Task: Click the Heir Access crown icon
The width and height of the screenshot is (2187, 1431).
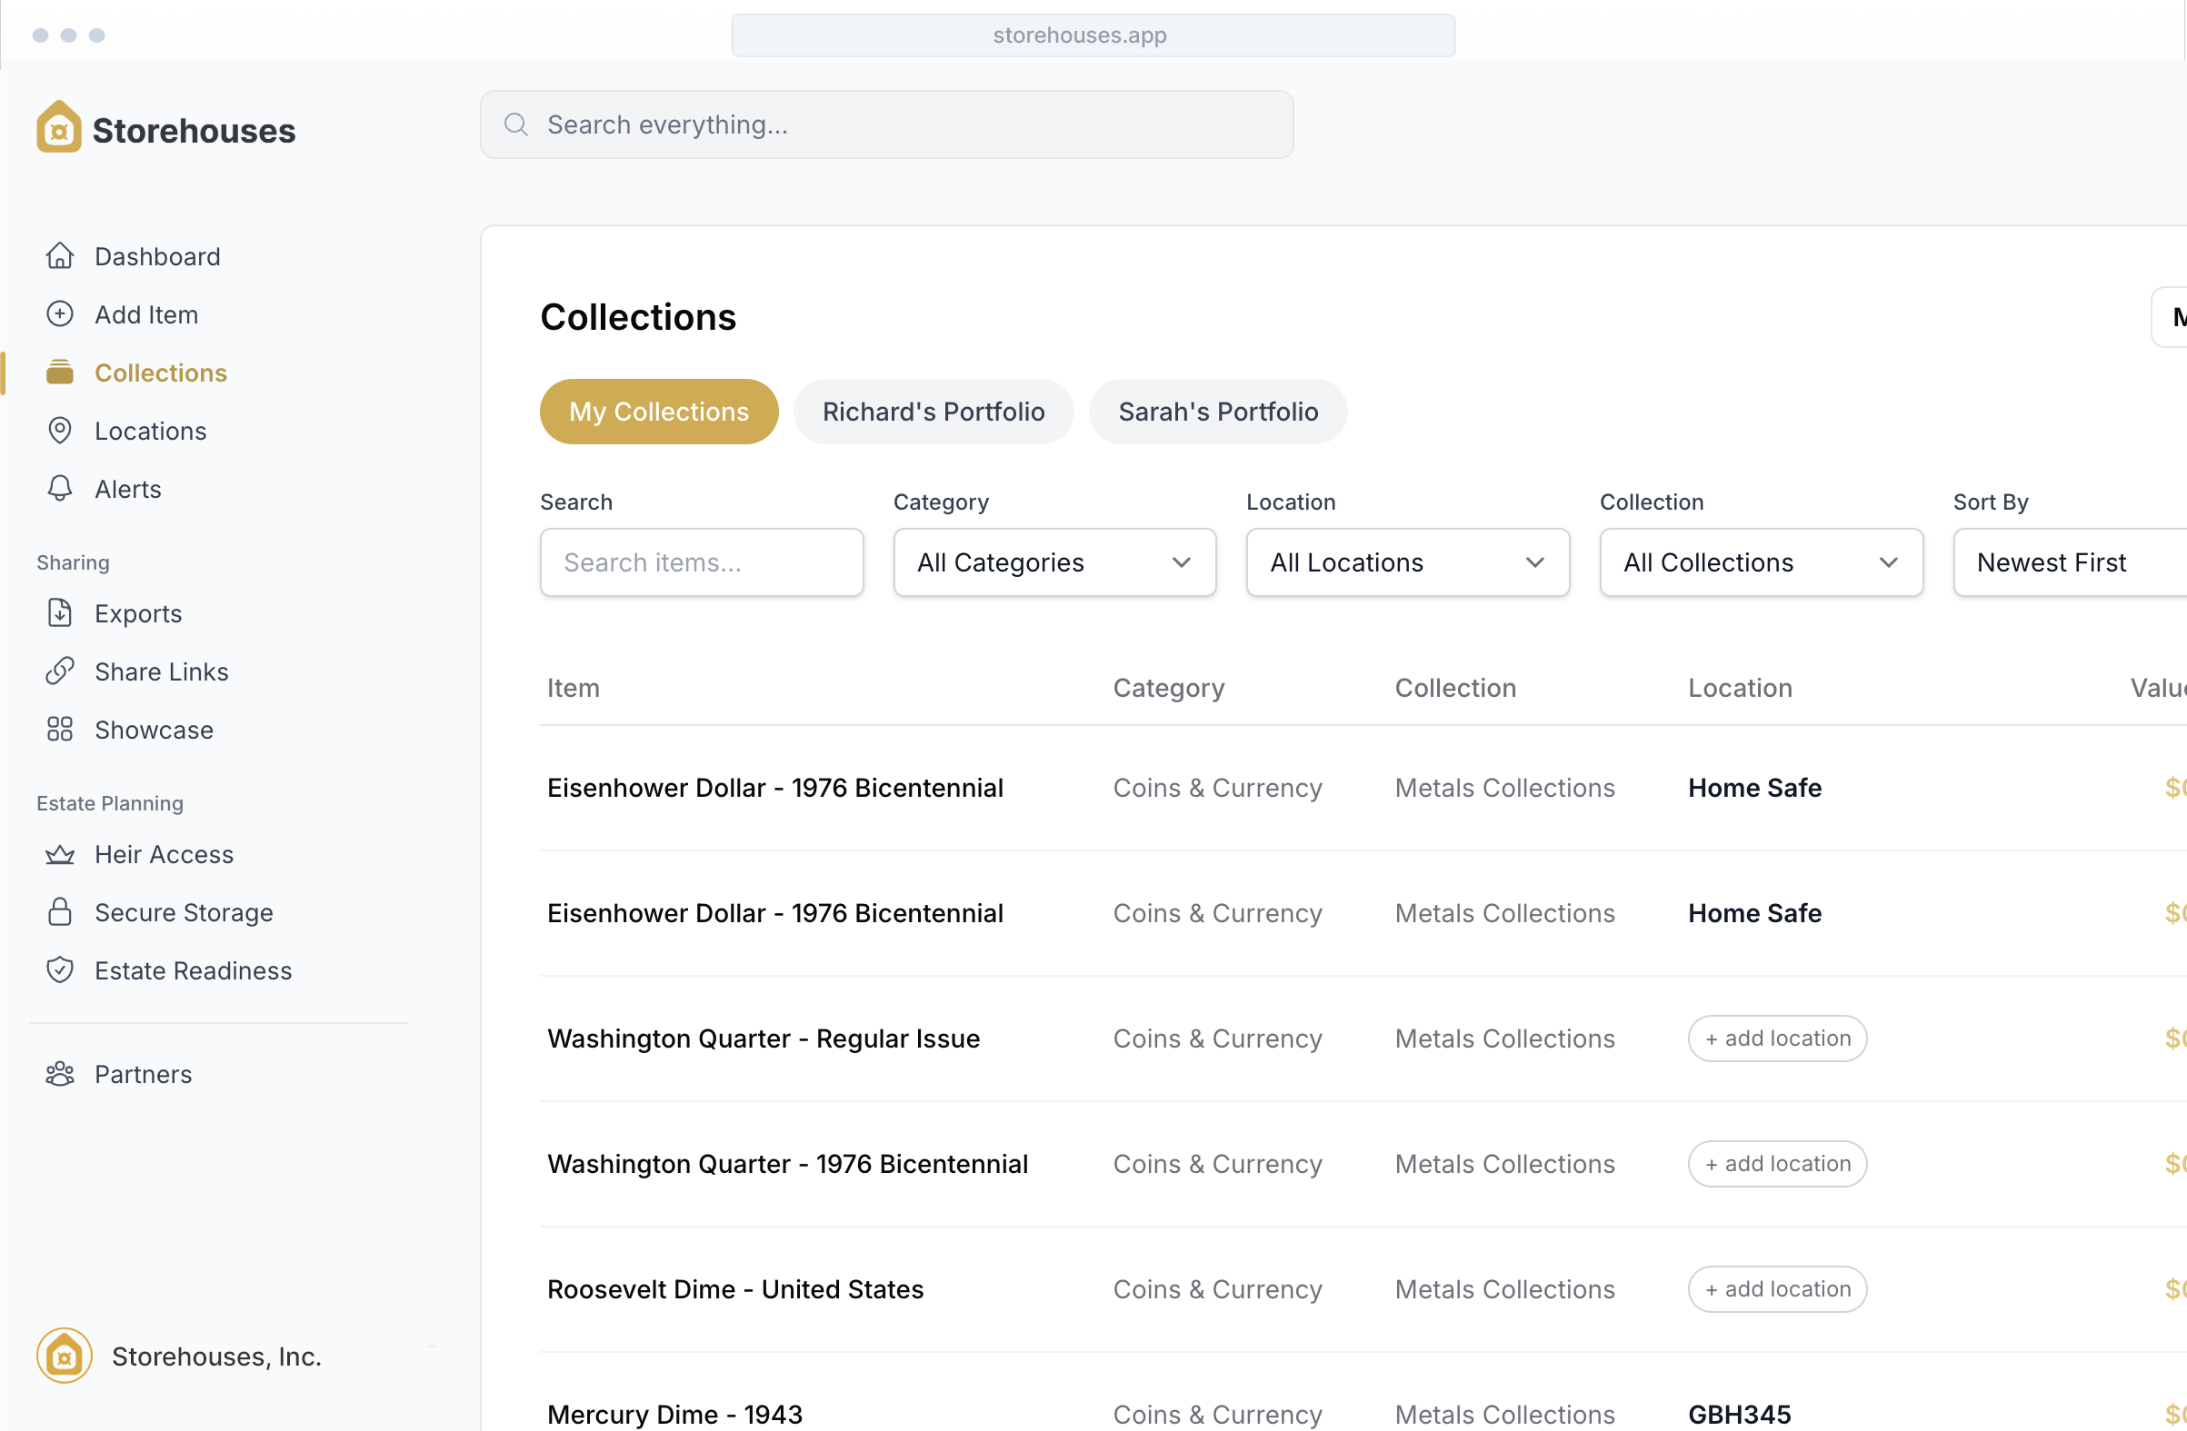Action: point(60,854)
